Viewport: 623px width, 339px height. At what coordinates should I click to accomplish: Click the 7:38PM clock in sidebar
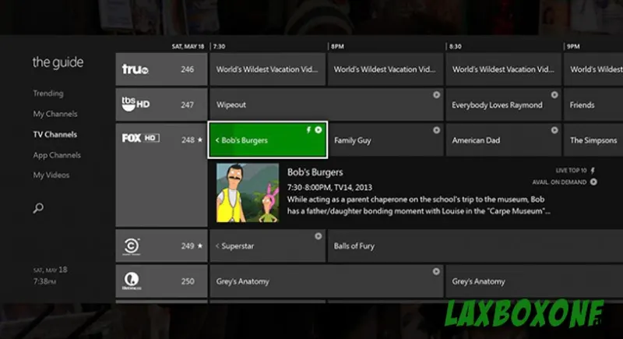[44, 281]
